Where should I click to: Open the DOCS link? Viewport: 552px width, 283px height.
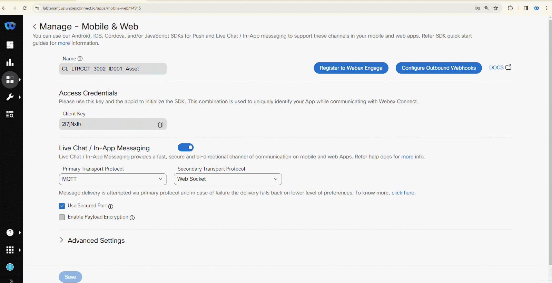point(500,68)
